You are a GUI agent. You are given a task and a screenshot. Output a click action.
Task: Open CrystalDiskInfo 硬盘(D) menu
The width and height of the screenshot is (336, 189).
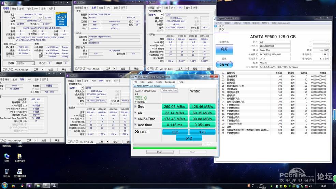[255, 23]
